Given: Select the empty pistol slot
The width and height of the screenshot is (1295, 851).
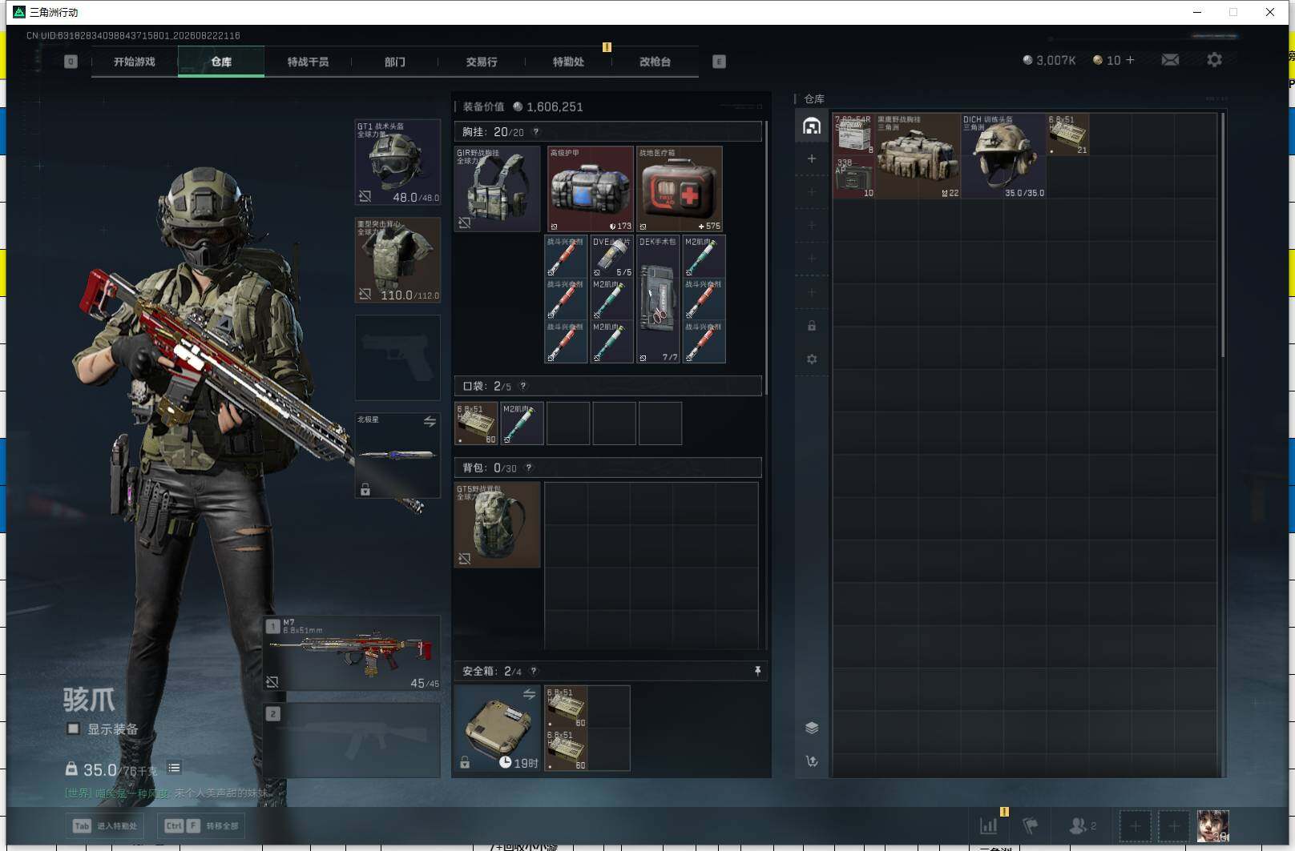Looking at the screenshot, I should click(397, 358).
